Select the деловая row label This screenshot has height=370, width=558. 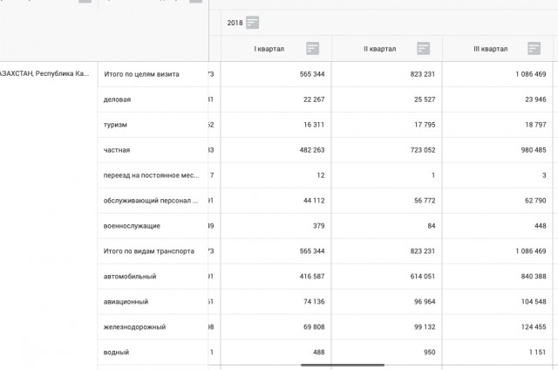click(x=117, y=99)
